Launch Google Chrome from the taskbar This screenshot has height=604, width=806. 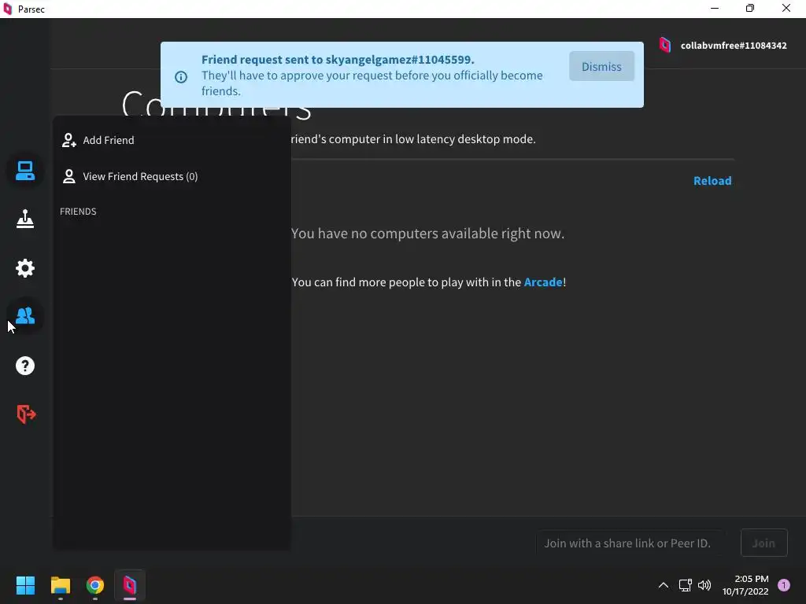[95, 585]
